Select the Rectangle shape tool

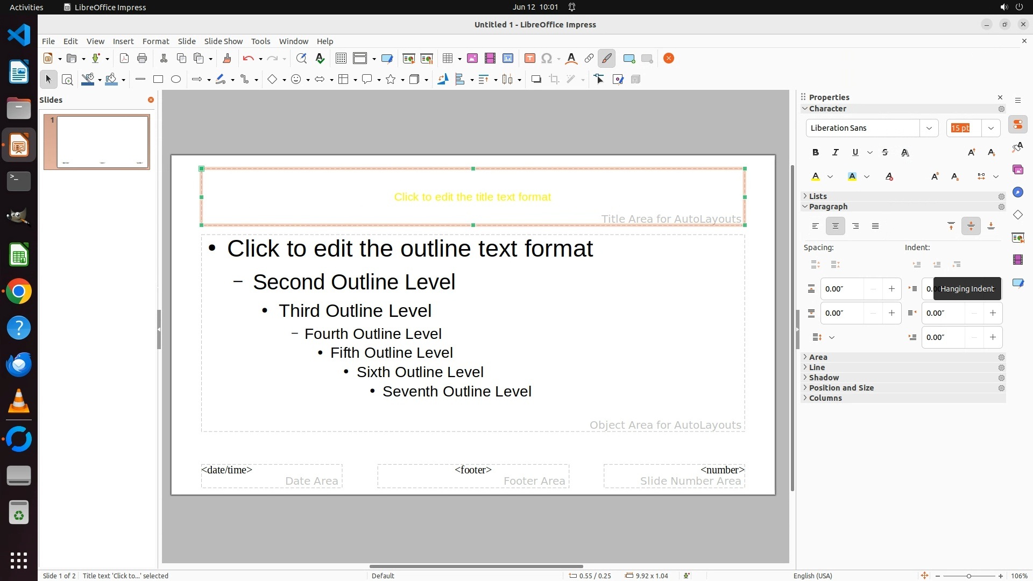pyautogui.click(x=158, y=80)
